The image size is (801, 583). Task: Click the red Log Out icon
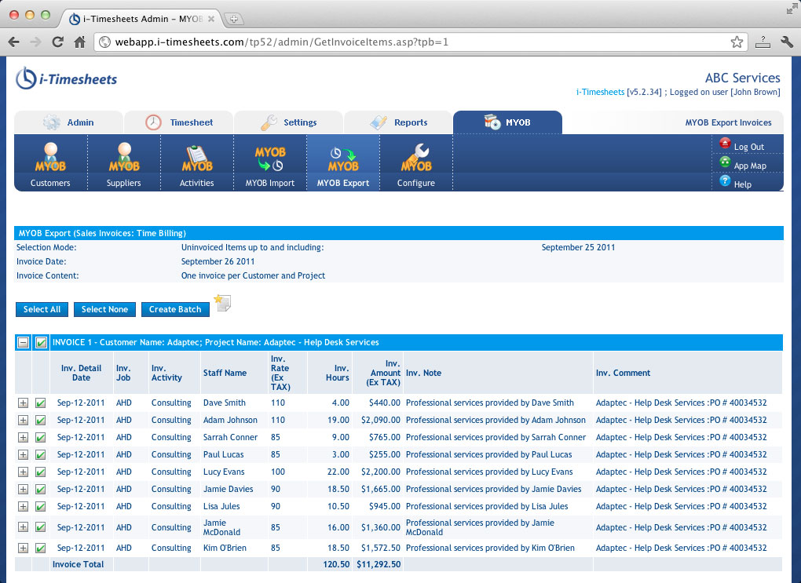point(725,144)
